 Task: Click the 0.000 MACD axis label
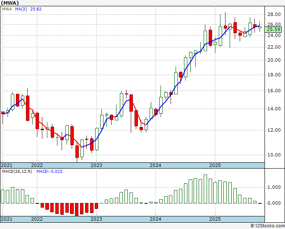[274, 203]
